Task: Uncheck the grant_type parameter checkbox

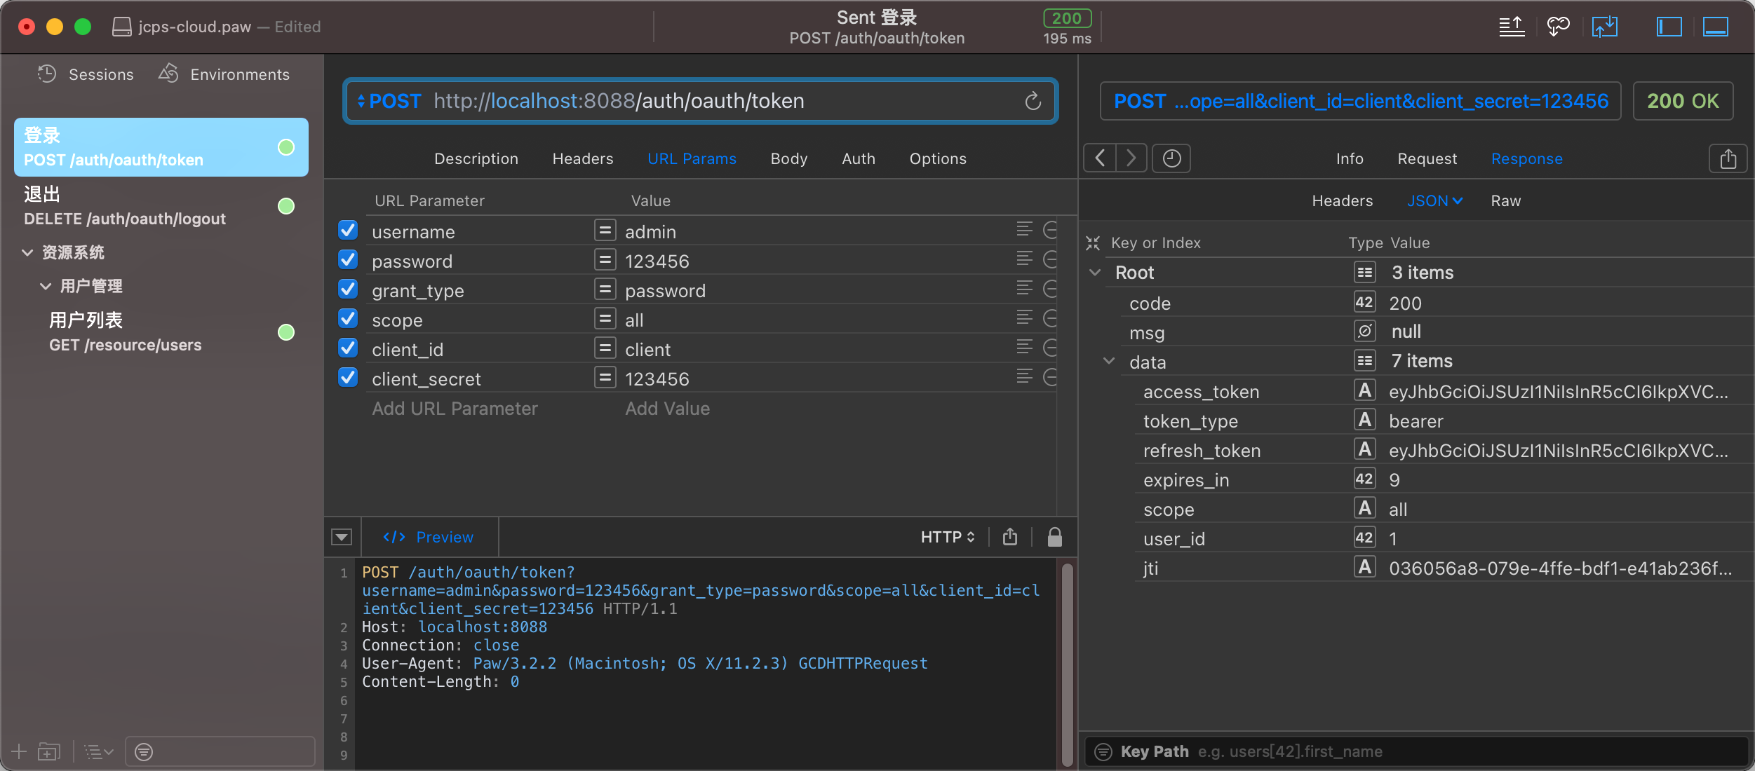Action: click(x=348, y=289)
